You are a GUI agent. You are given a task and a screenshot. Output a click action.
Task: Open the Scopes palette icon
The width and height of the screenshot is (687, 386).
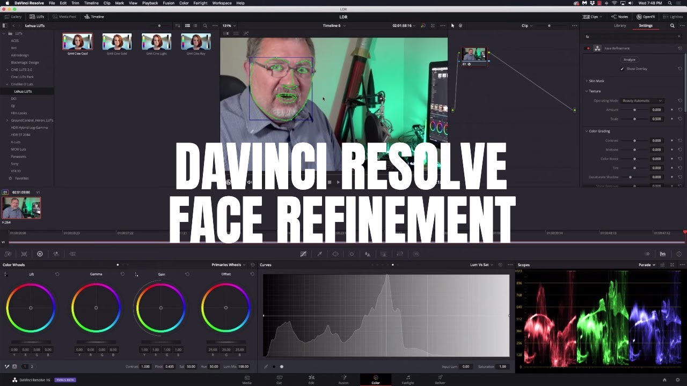pos(663,254)
